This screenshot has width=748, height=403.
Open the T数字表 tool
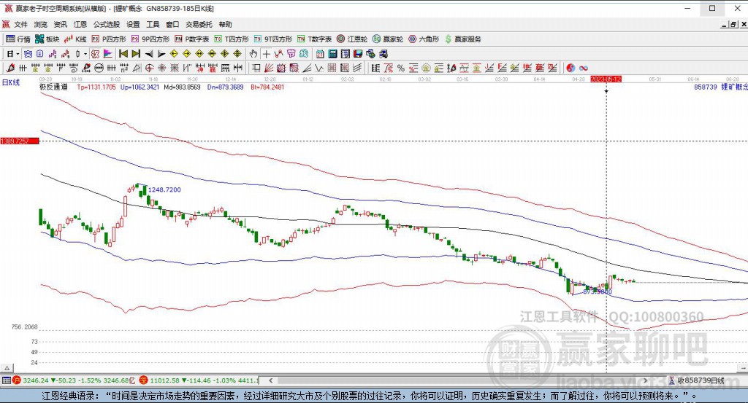click(314, 39)
